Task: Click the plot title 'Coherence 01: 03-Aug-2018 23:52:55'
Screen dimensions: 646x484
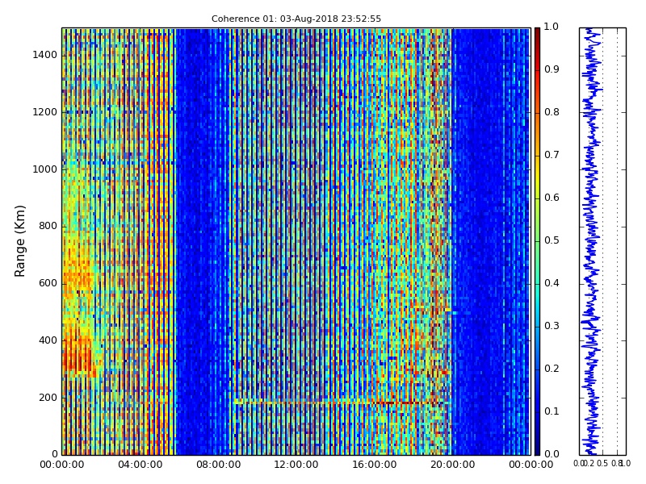Action: [x=296, y=19]
